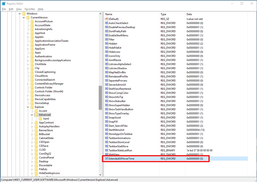This screenshot has height=182, width=257.
Task: Select the HideDesktopIcons key
Action: tap(49, 173)
